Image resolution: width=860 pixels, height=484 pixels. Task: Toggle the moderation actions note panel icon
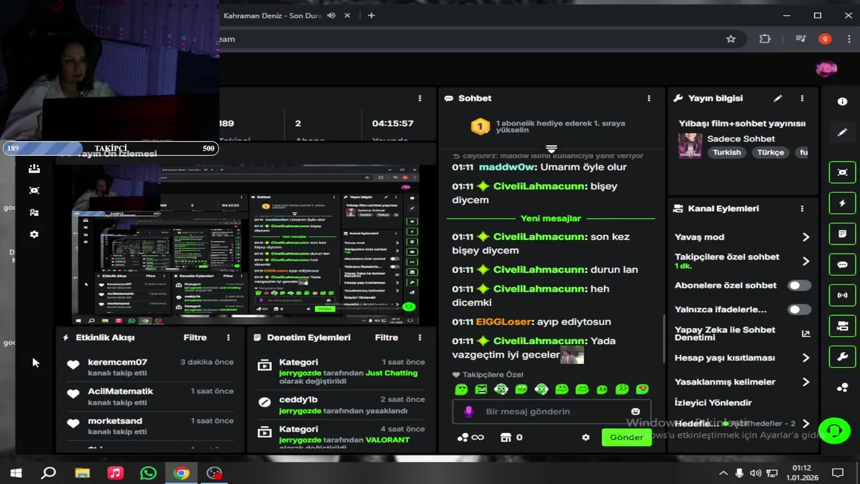pos(842,234)
